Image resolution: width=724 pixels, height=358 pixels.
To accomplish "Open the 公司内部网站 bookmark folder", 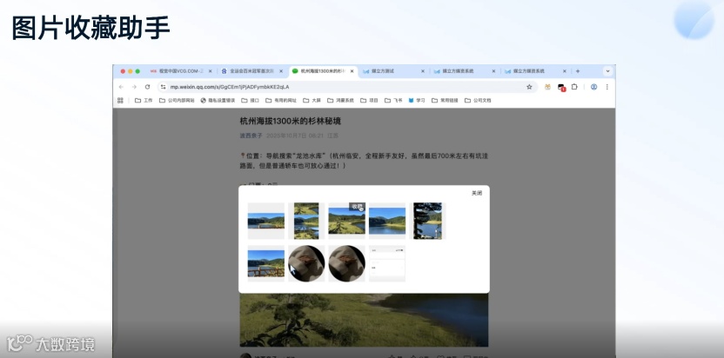I will pyautogui.click(x=177, y=100).
